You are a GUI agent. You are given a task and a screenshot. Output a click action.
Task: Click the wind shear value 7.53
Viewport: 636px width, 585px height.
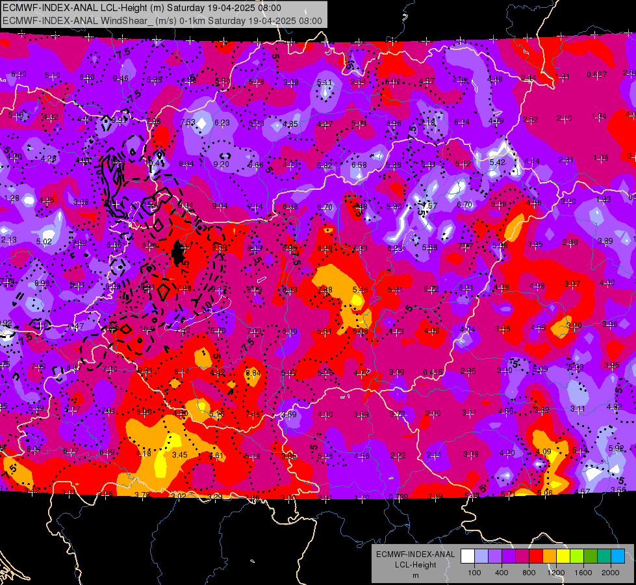(188, 122)
